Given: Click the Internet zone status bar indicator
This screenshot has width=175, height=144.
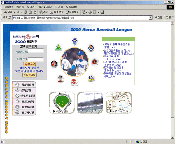Looking at the screenshot, I should click(x=142, y=142).
